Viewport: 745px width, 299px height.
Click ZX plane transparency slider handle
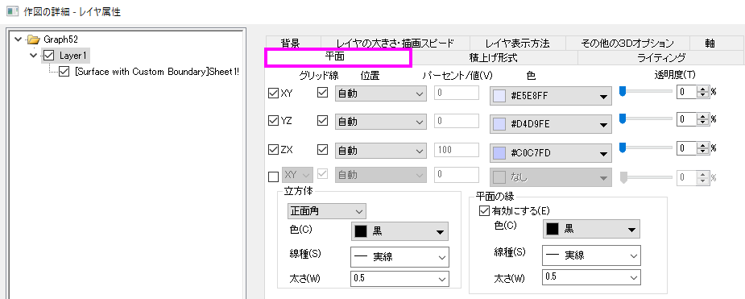[623, 148]
